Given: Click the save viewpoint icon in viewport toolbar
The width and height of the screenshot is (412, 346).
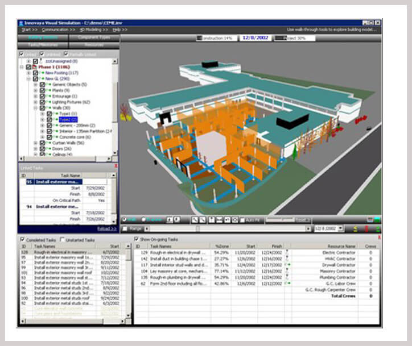Looking at the screenshot, I should pyautogui.click(x=211, y=220).
